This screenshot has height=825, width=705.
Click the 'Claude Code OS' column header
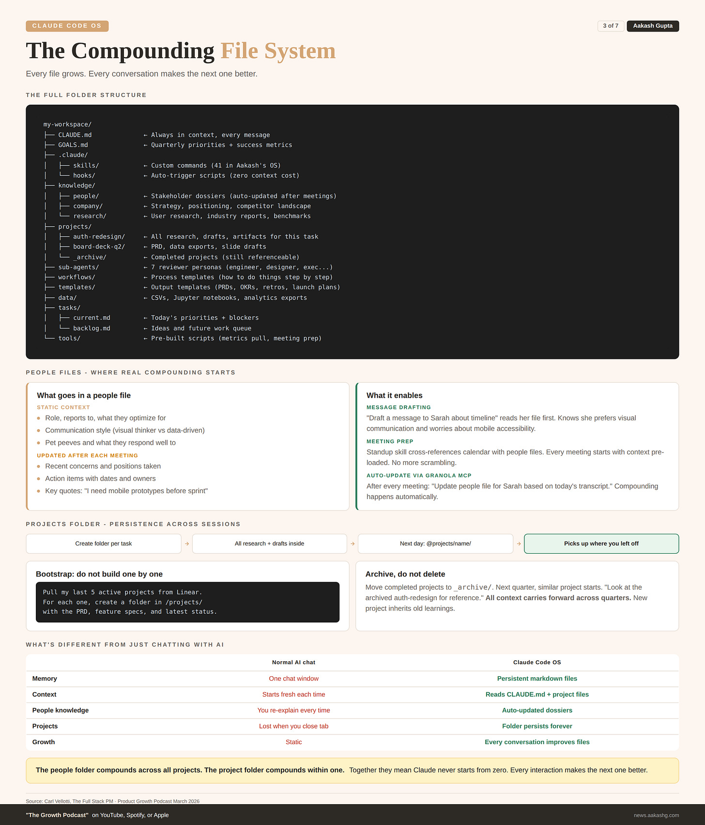(537, 662)
